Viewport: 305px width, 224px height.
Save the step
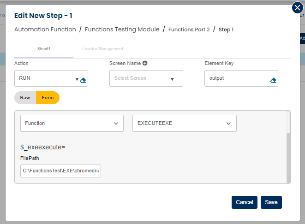(x=271, y=202)
